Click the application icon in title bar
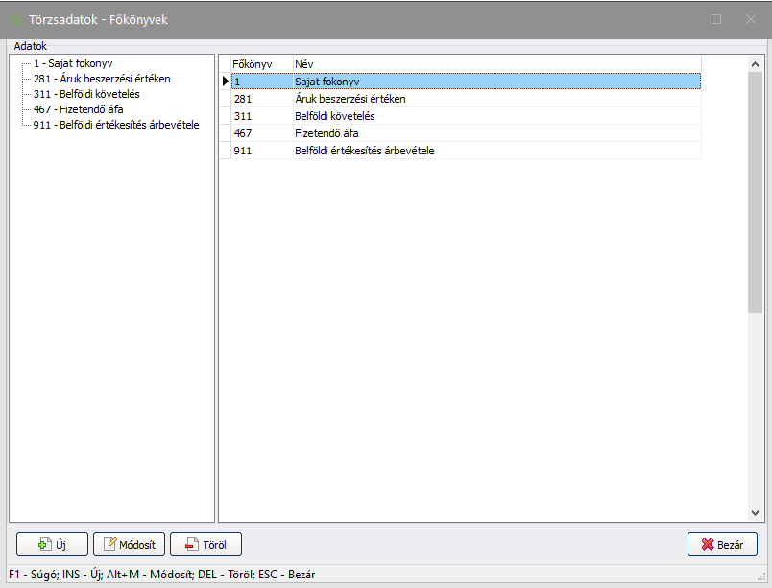Viewport: 772px width, 588px height. [x=16, y=19]
